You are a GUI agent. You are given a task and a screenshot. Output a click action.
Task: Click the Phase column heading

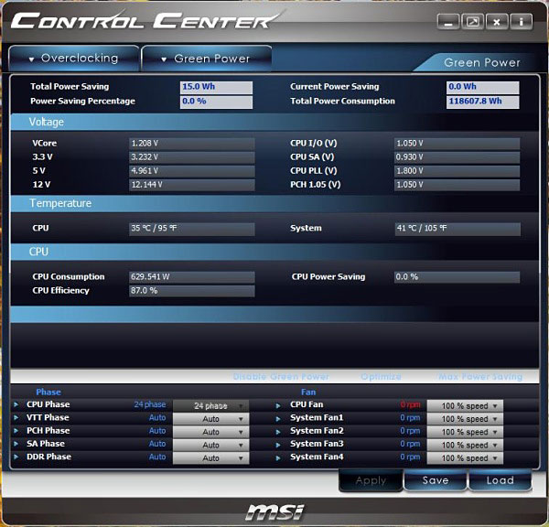(48, 393)
